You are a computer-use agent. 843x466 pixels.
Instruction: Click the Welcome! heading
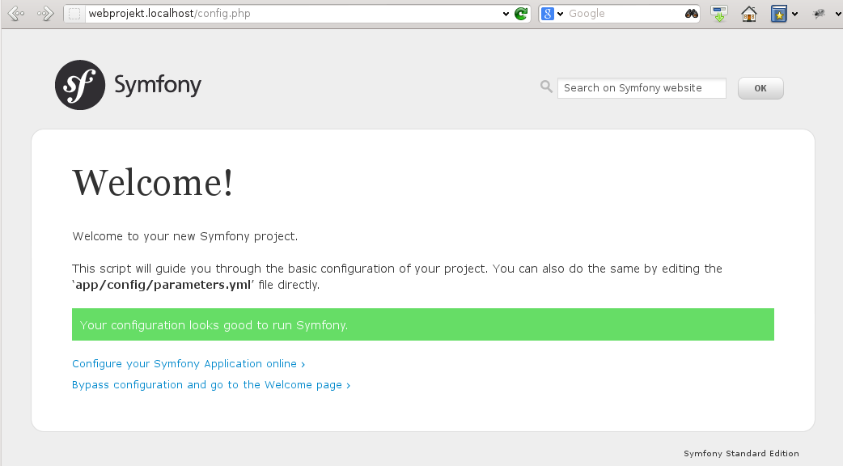click(153, 182)
